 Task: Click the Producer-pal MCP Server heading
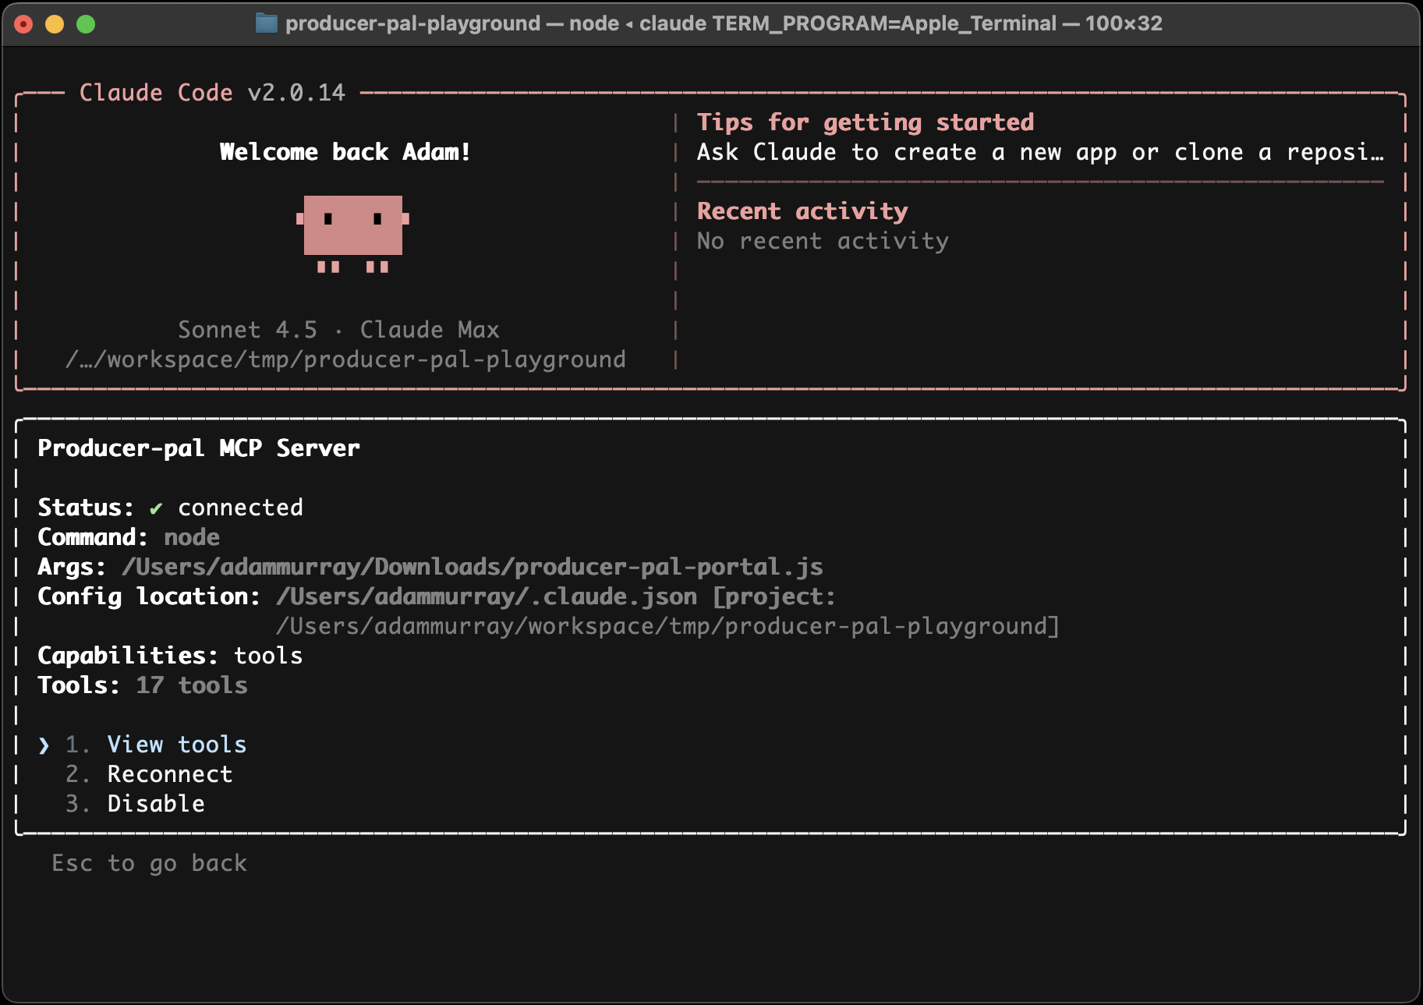coord(199,448)
